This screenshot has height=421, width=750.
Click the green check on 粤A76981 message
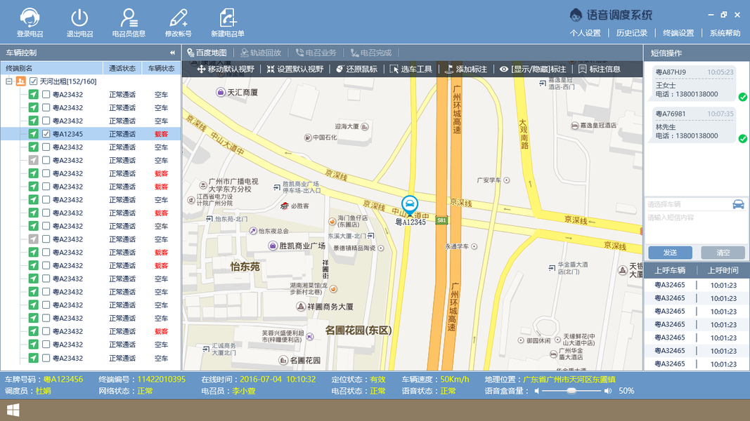pyautogui.click(x=742, y=138)
